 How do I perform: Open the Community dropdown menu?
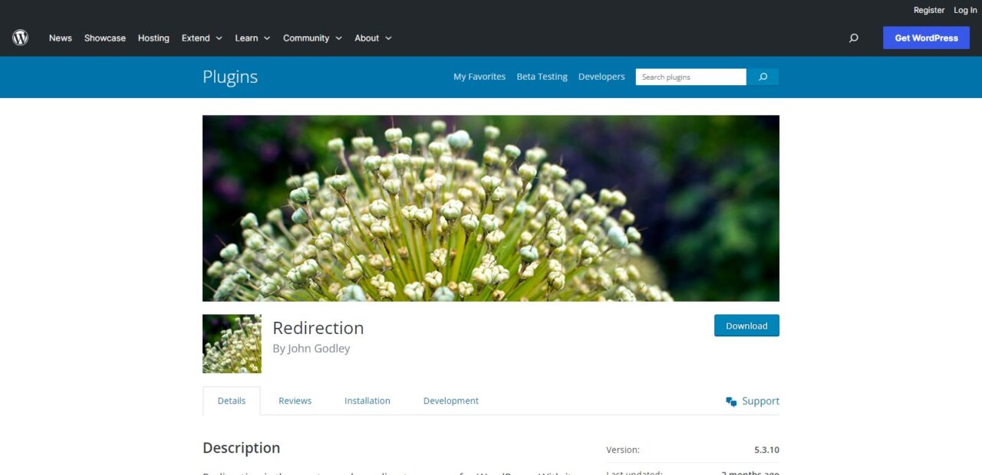coord(312,38)
